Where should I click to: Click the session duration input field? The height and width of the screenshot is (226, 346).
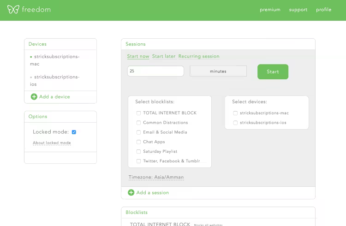[x=155, y=71]
